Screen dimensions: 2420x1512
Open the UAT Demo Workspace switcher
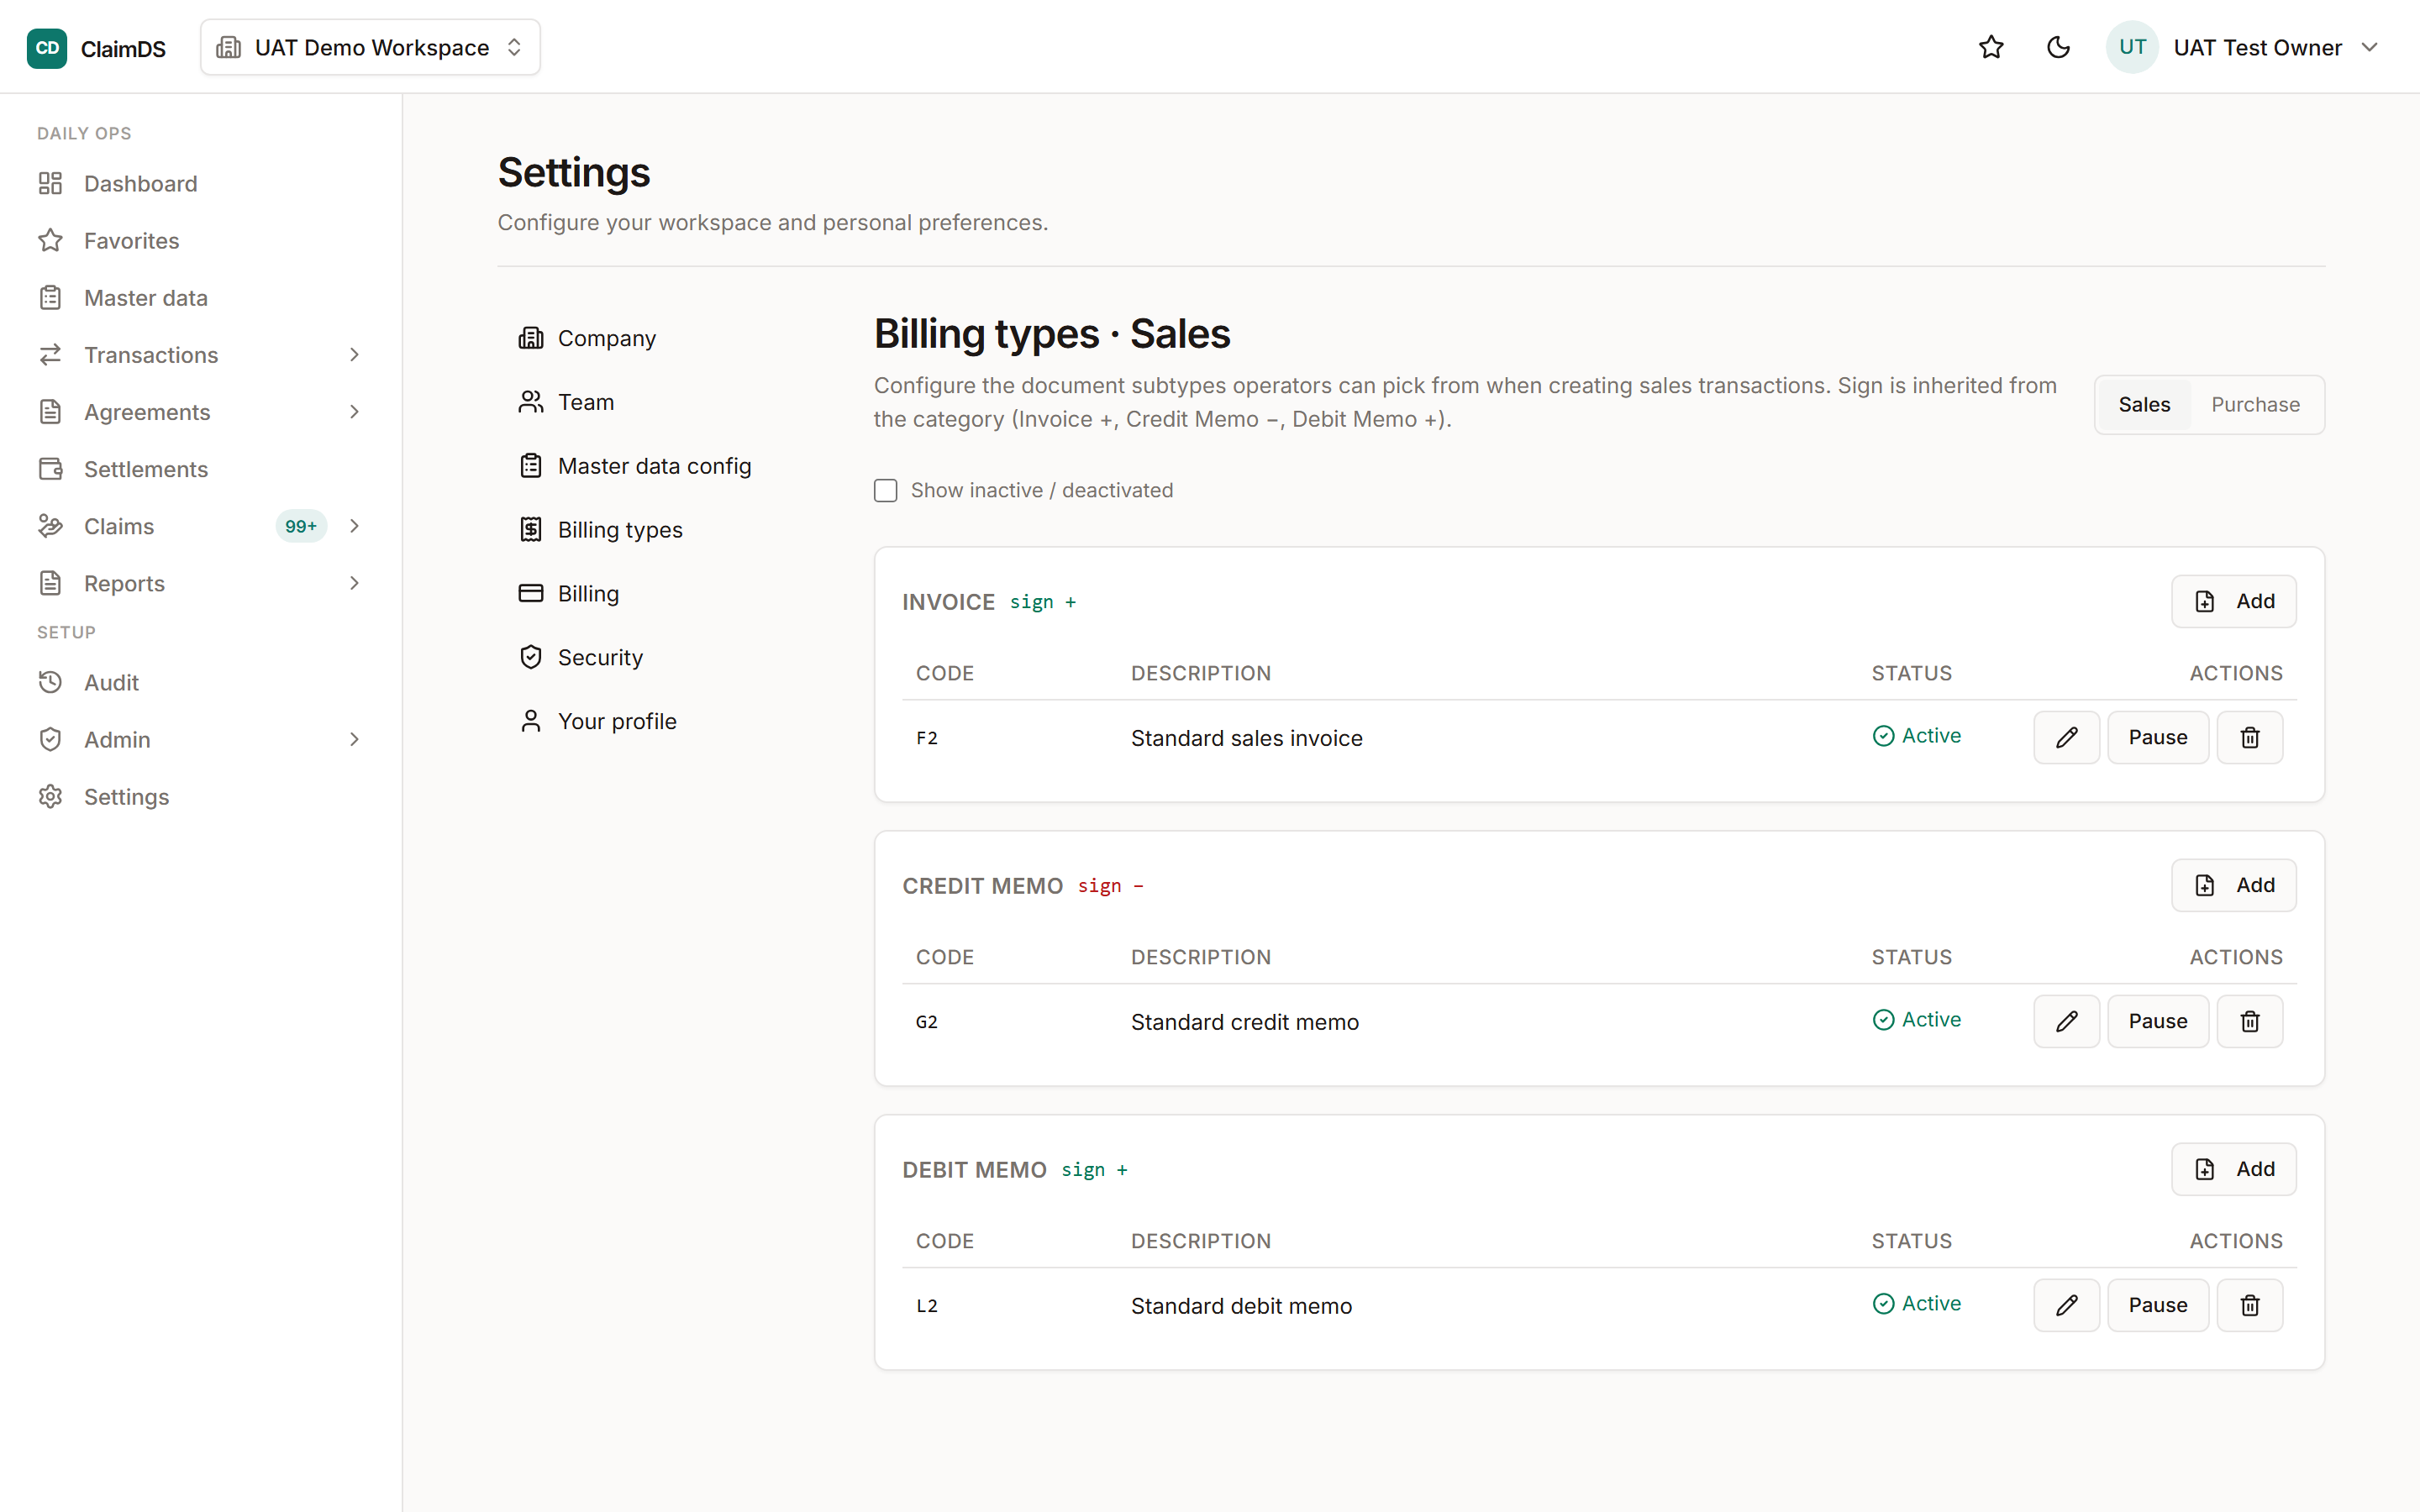tap(370, 47)
